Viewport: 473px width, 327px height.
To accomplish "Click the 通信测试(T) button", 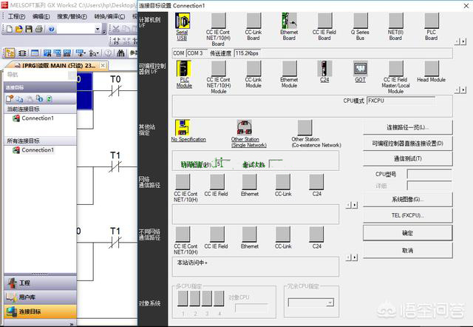I will coord(407,158).
